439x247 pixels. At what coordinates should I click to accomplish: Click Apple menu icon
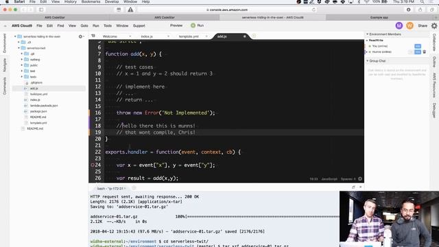pos(7,1)
